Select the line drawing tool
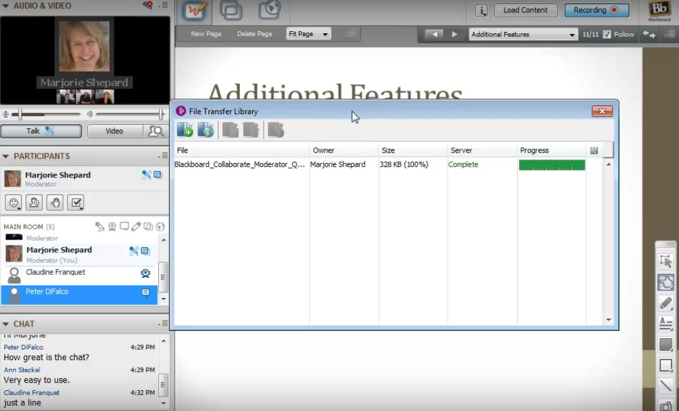Viewport: 679px width, 411px height. (666, 386)
